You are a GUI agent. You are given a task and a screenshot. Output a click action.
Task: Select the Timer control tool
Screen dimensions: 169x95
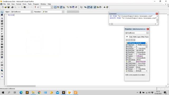point(2,50)
